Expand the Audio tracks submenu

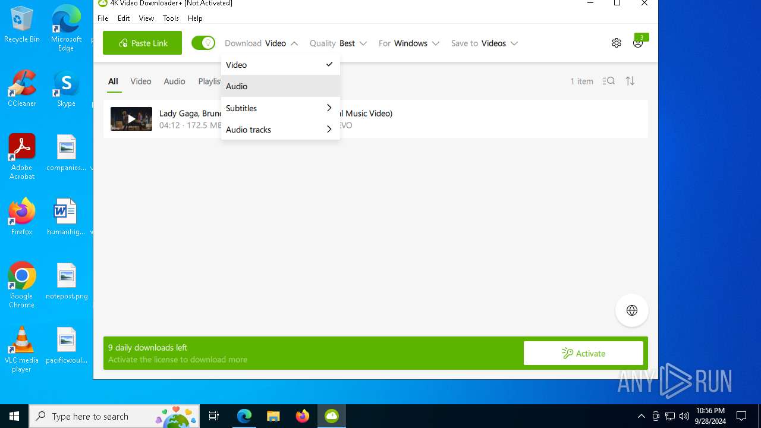[x=280, y=130]
